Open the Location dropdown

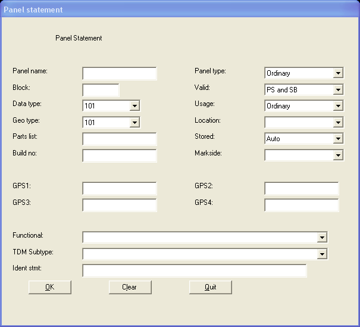click(304, 123)
